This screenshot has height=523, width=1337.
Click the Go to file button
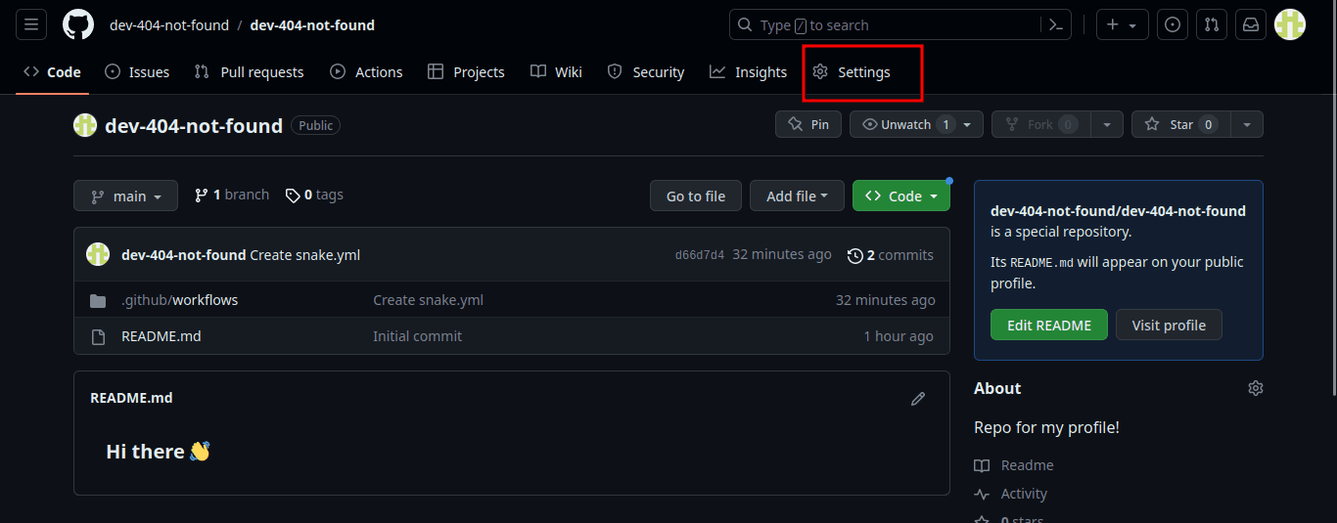(x=696, y=196)
